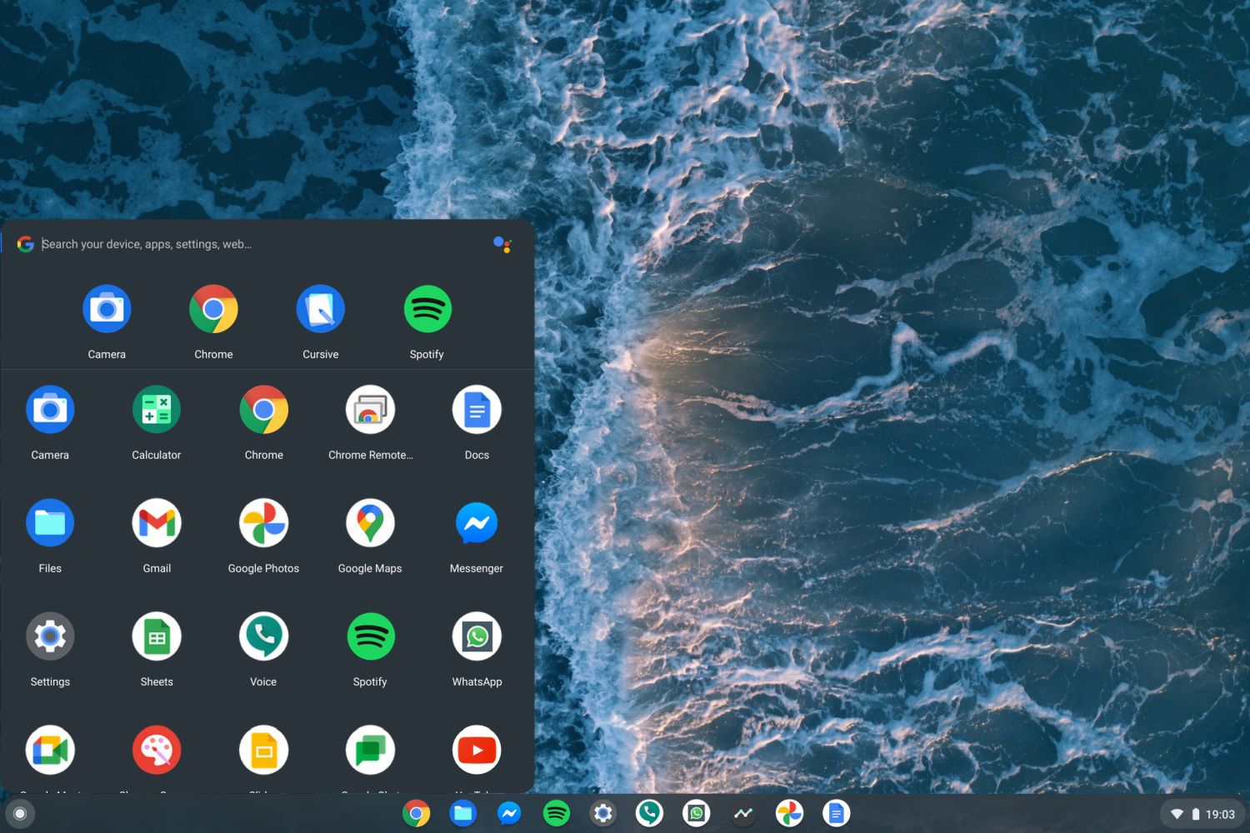Viewport: 1250px width, 833px height.
Task: Click the launcher search input field
Action: tap(250, 244)
